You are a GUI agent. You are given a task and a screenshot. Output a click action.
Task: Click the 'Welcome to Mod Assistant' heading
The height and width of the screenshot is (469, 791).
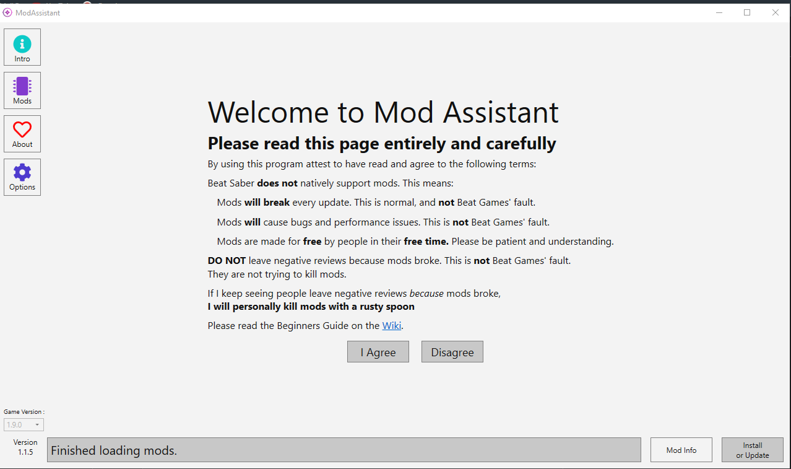(x=383, y=112)
